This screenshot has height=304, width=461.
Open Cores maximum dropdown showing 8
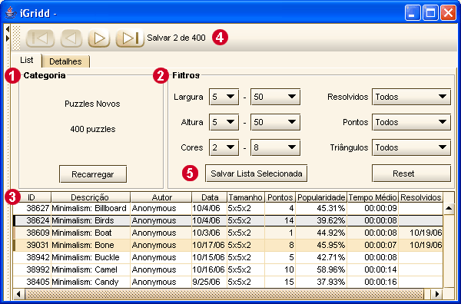275,147
